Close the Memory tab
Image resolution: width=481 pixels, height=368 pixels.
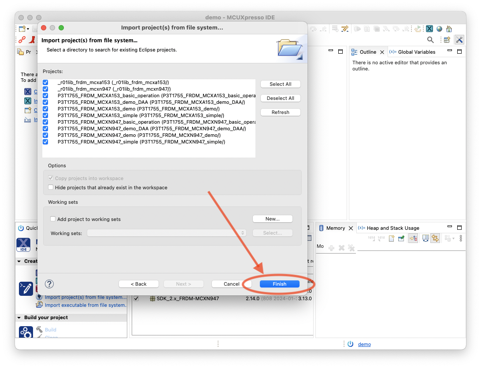(351, 228)
